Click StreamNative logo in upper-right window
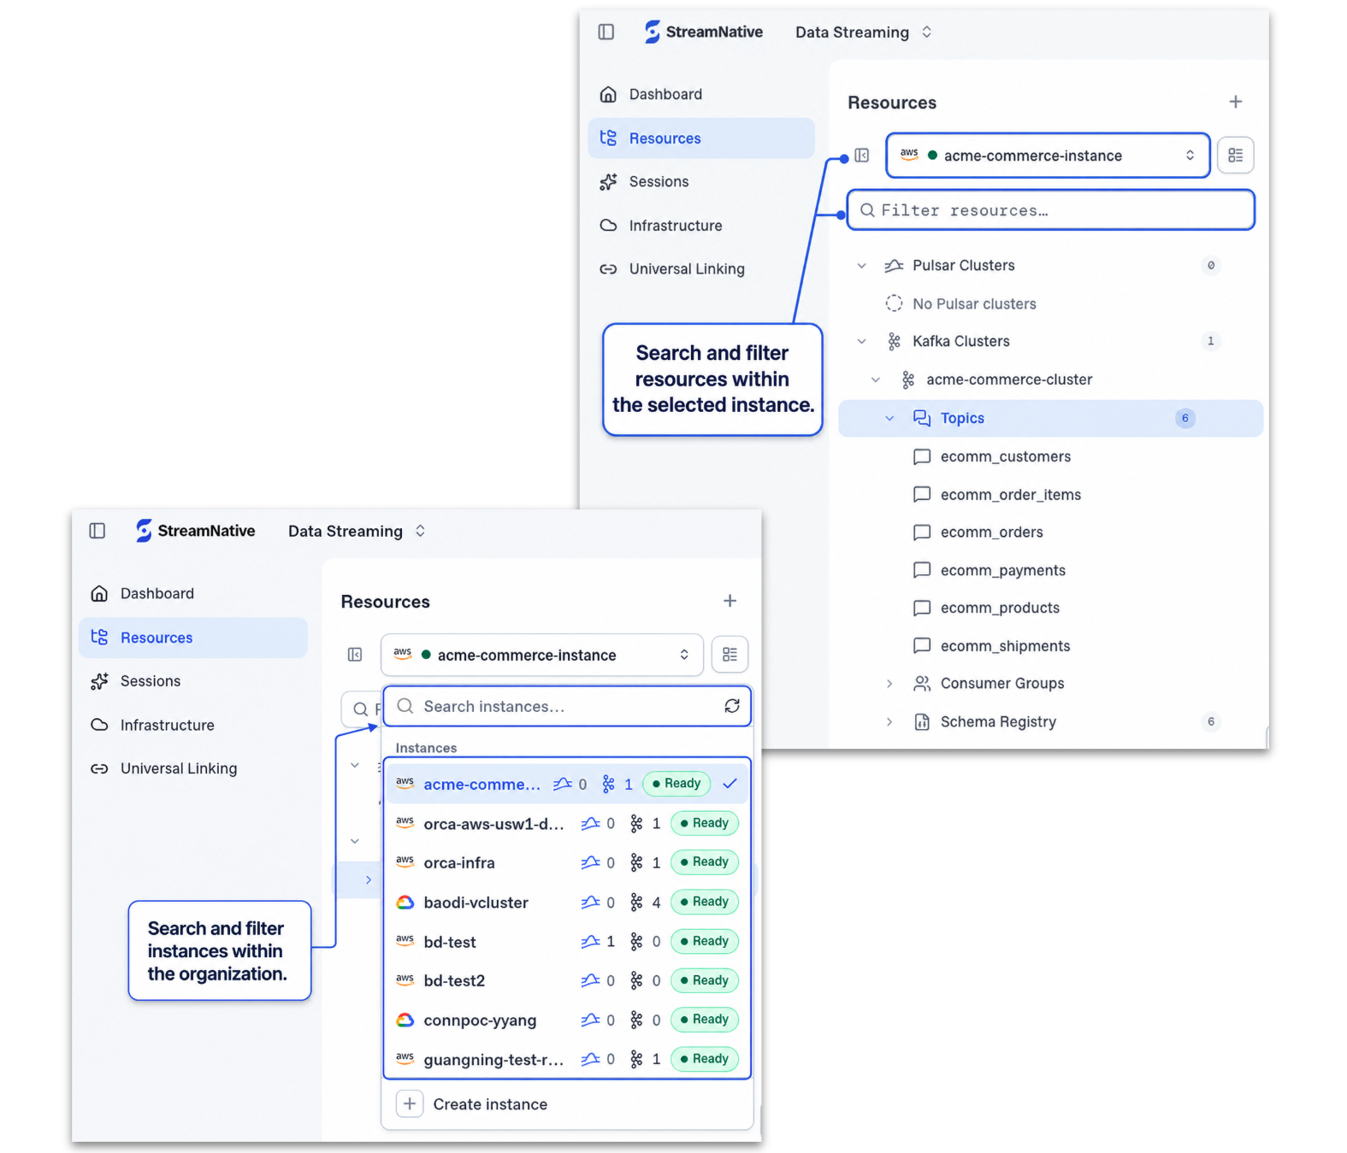 703,32
